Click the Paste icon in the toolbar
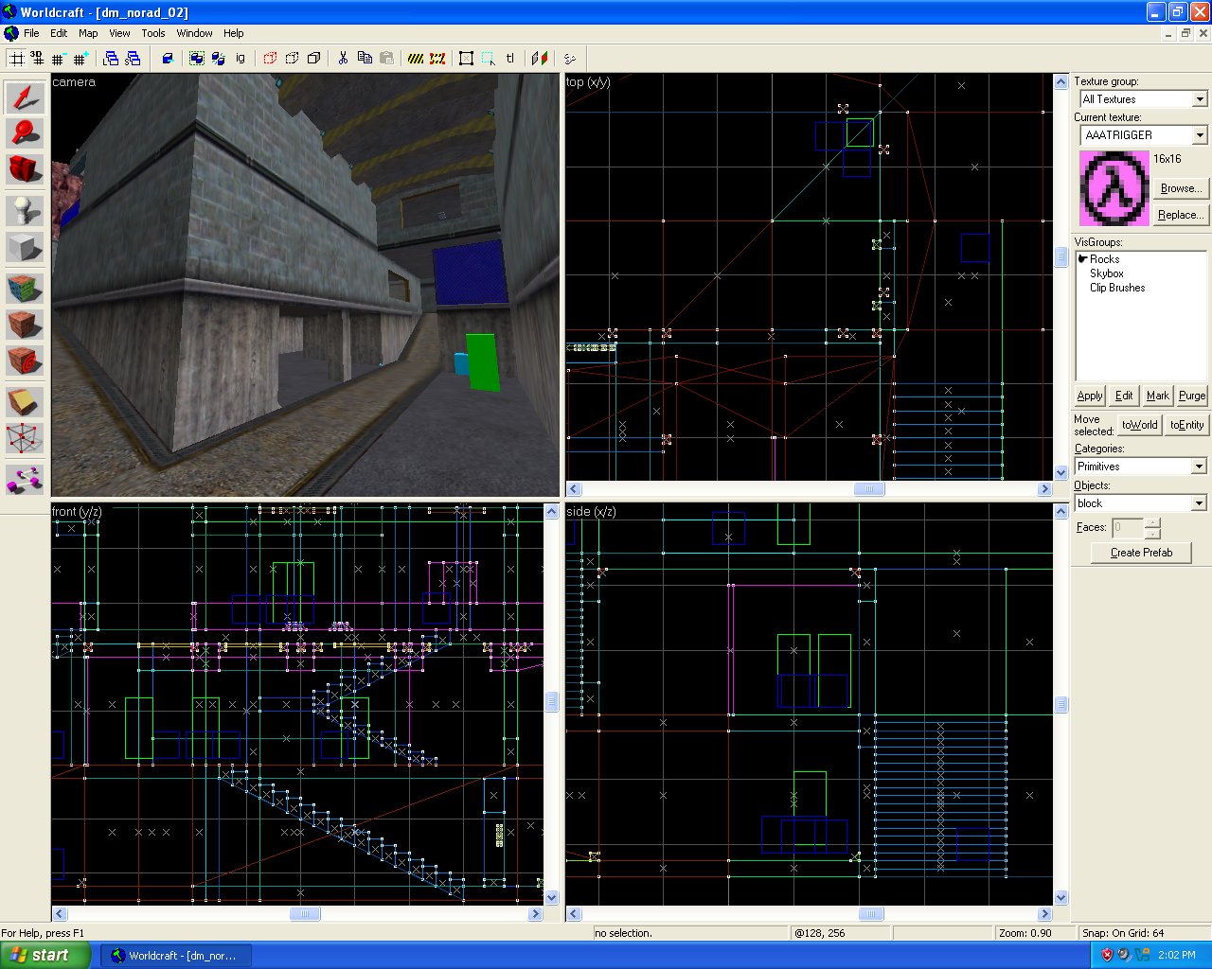 [386, 59]
